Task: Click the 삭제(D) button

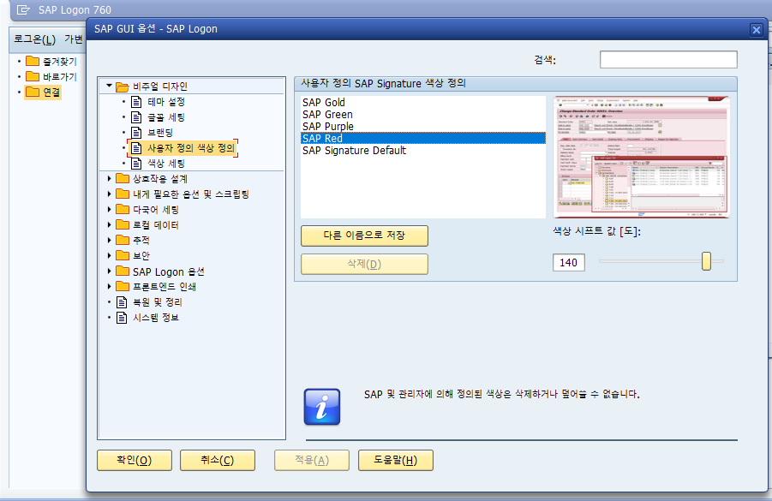Action: [x=364, y=264]
